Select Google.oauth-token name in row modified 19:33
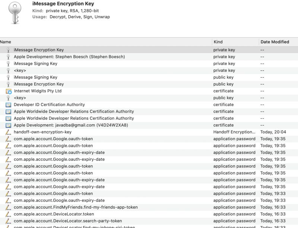 click(53, 193)
